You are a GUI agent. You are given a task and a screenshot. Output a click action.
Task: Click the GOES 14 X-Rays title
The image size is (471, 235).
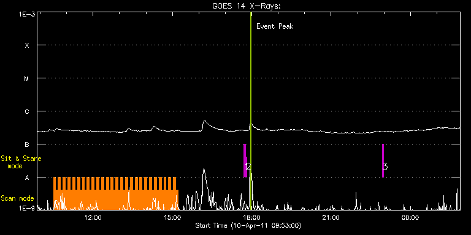point(247,6)
